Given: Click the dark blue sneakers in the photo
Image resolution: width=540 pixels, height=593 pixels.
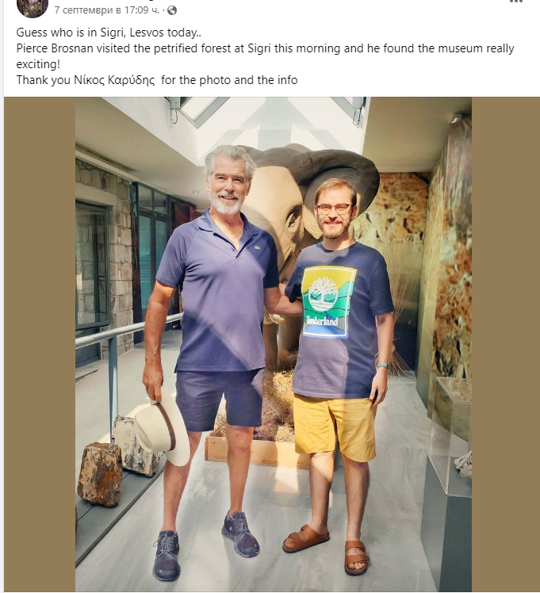Looking at the screenshot, I should pos(206,545).
